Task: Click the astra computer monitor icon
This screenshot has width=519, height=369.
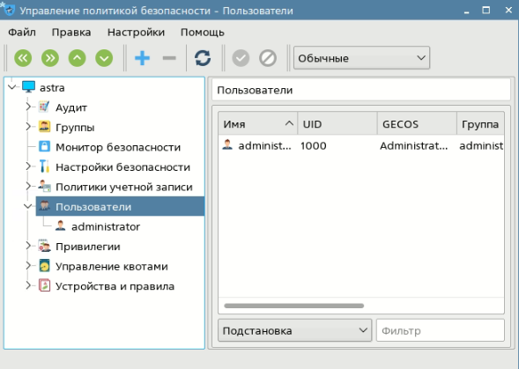Action: click(x=29, y=87)
